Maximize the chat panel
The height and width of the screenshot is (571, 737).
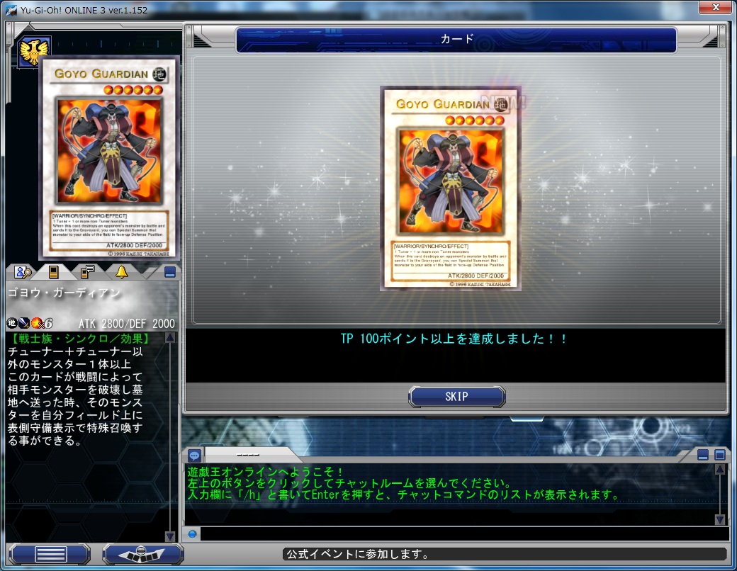coord(719,455)
